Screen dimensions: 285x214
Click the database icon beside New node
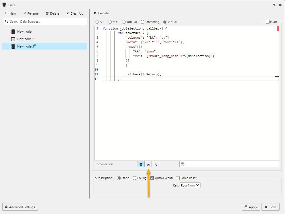13,32
